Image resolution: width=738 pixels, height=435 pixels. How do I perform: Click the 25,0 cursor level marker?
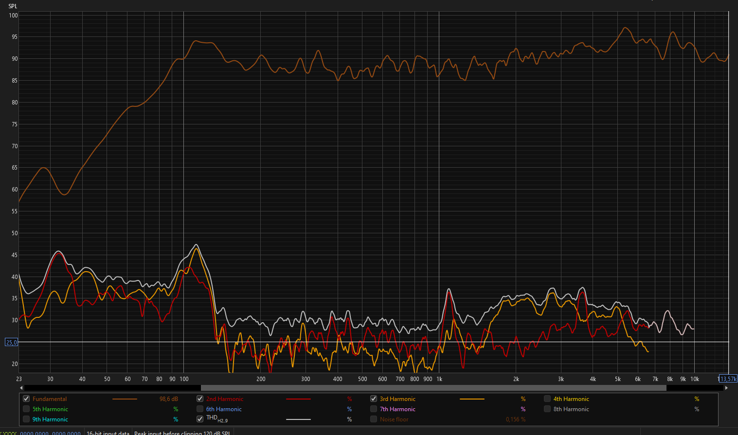(11, 342)
